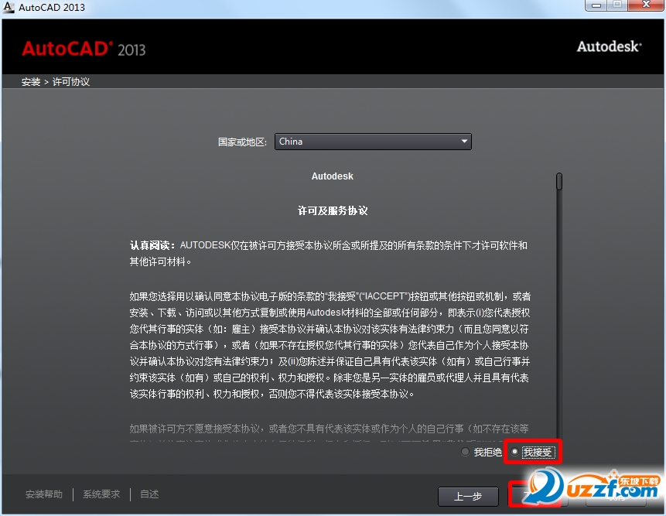
Task: Click the AutoCAD 2013 title bar text
Action: pos(52,7)
